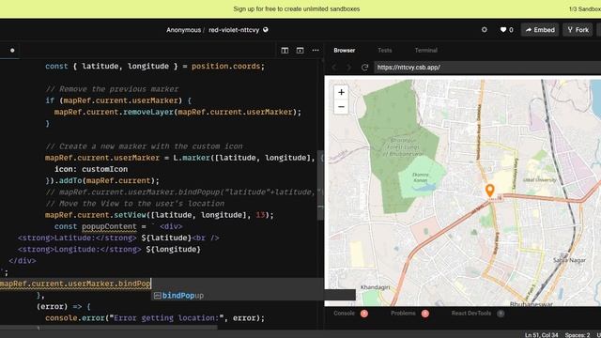Click the editor vertical scrollbar

pyautogui.click(x=321, y=186)
